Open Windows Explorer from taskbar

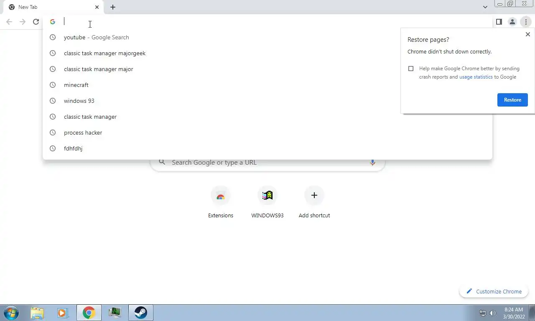[37, 313]
